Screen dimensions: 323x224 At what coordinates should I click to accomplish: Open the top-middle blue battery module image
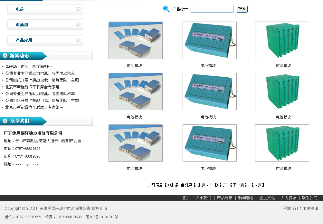pos(209,40)
